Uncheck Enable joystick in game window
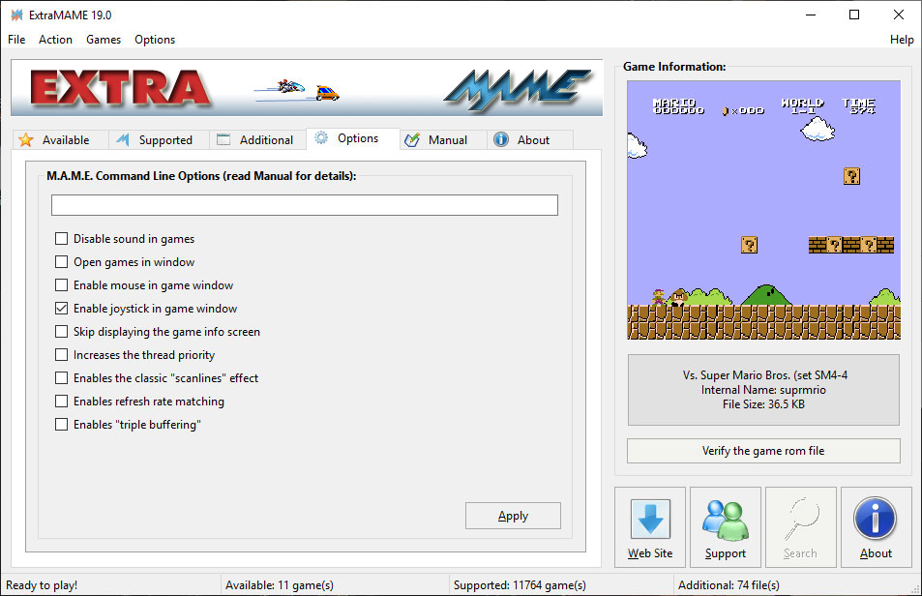922x596 pixels. pos(62,309)
